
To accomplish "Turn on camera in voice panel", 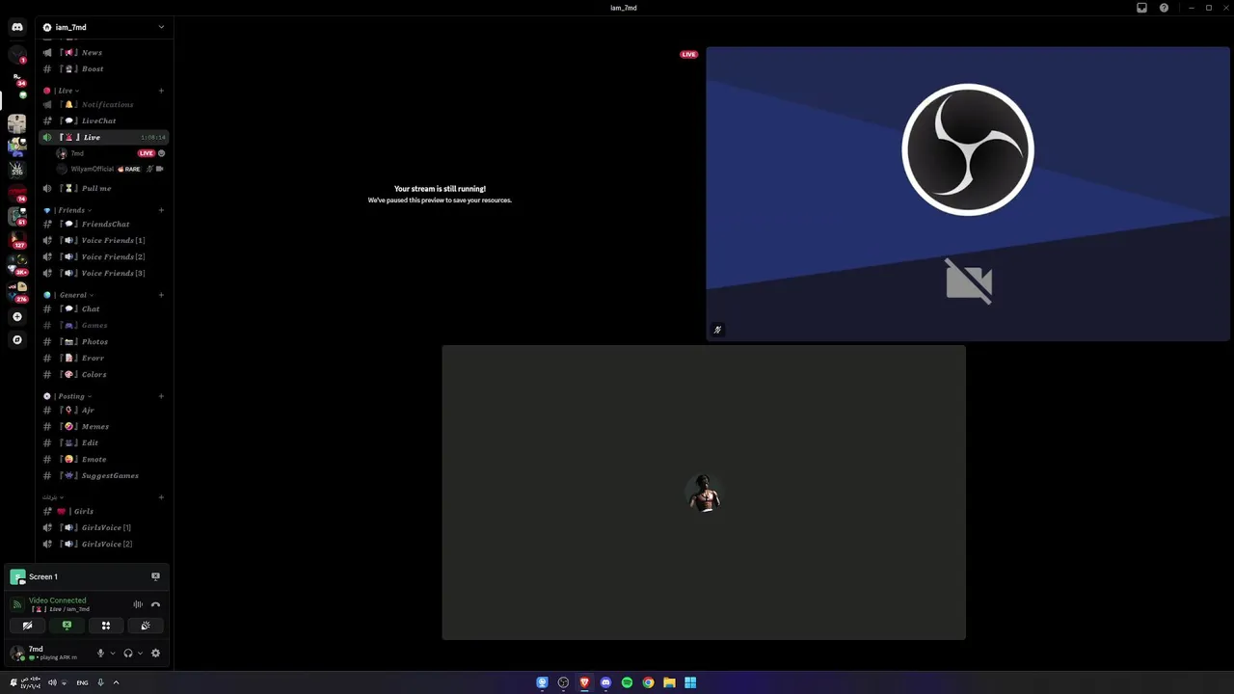I will (x=27, y=626).
